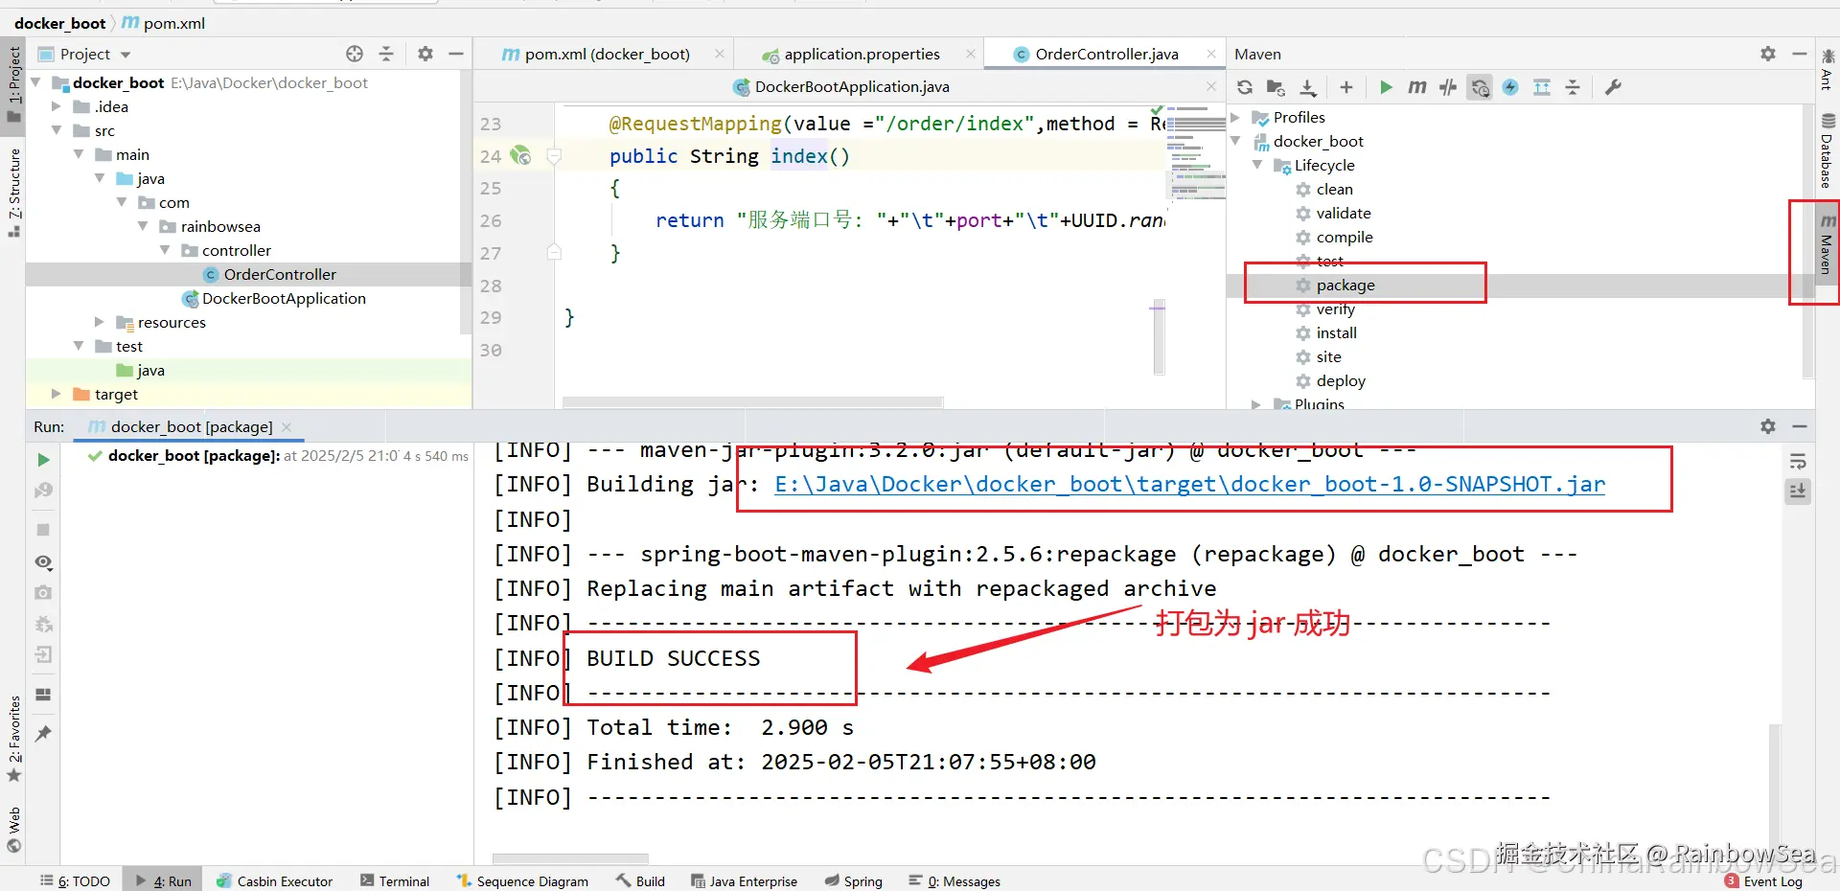Expand Profiles node in Maven panel
Image resolution: width=1840 pixels, height=891 pixels.
[x=1235, y=117]
